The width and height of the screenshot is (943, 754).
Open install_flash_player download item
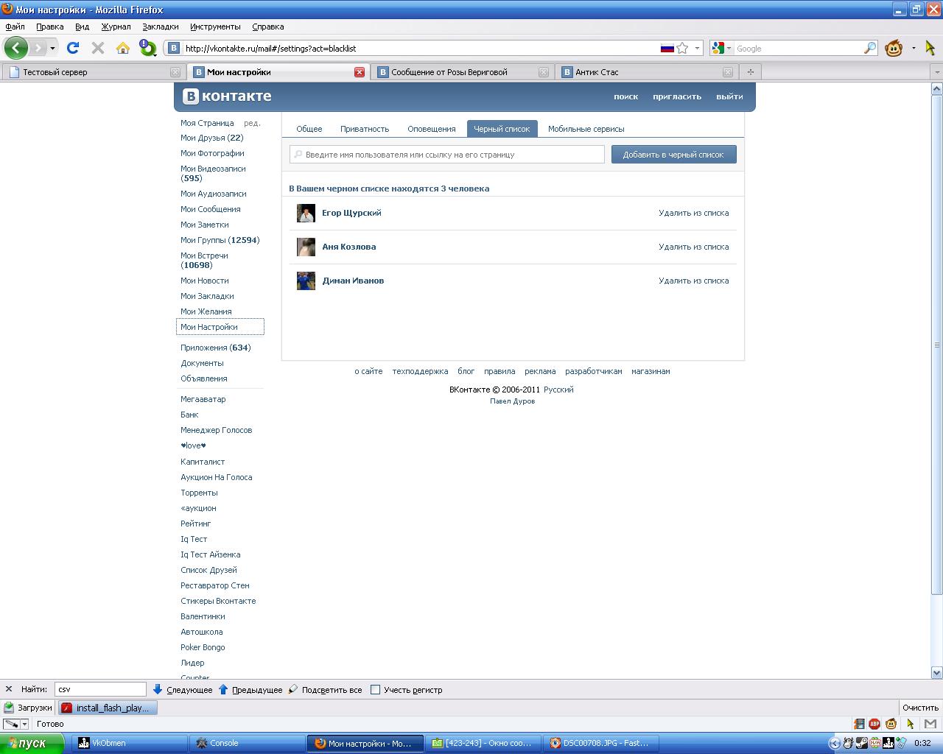107,708
